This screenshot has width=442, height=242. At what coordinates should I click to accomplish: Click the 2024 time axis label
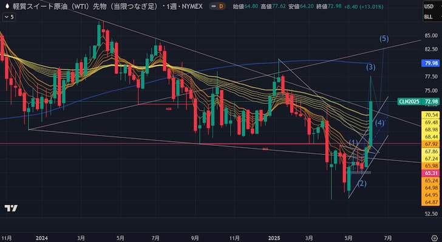coord(42,238)
